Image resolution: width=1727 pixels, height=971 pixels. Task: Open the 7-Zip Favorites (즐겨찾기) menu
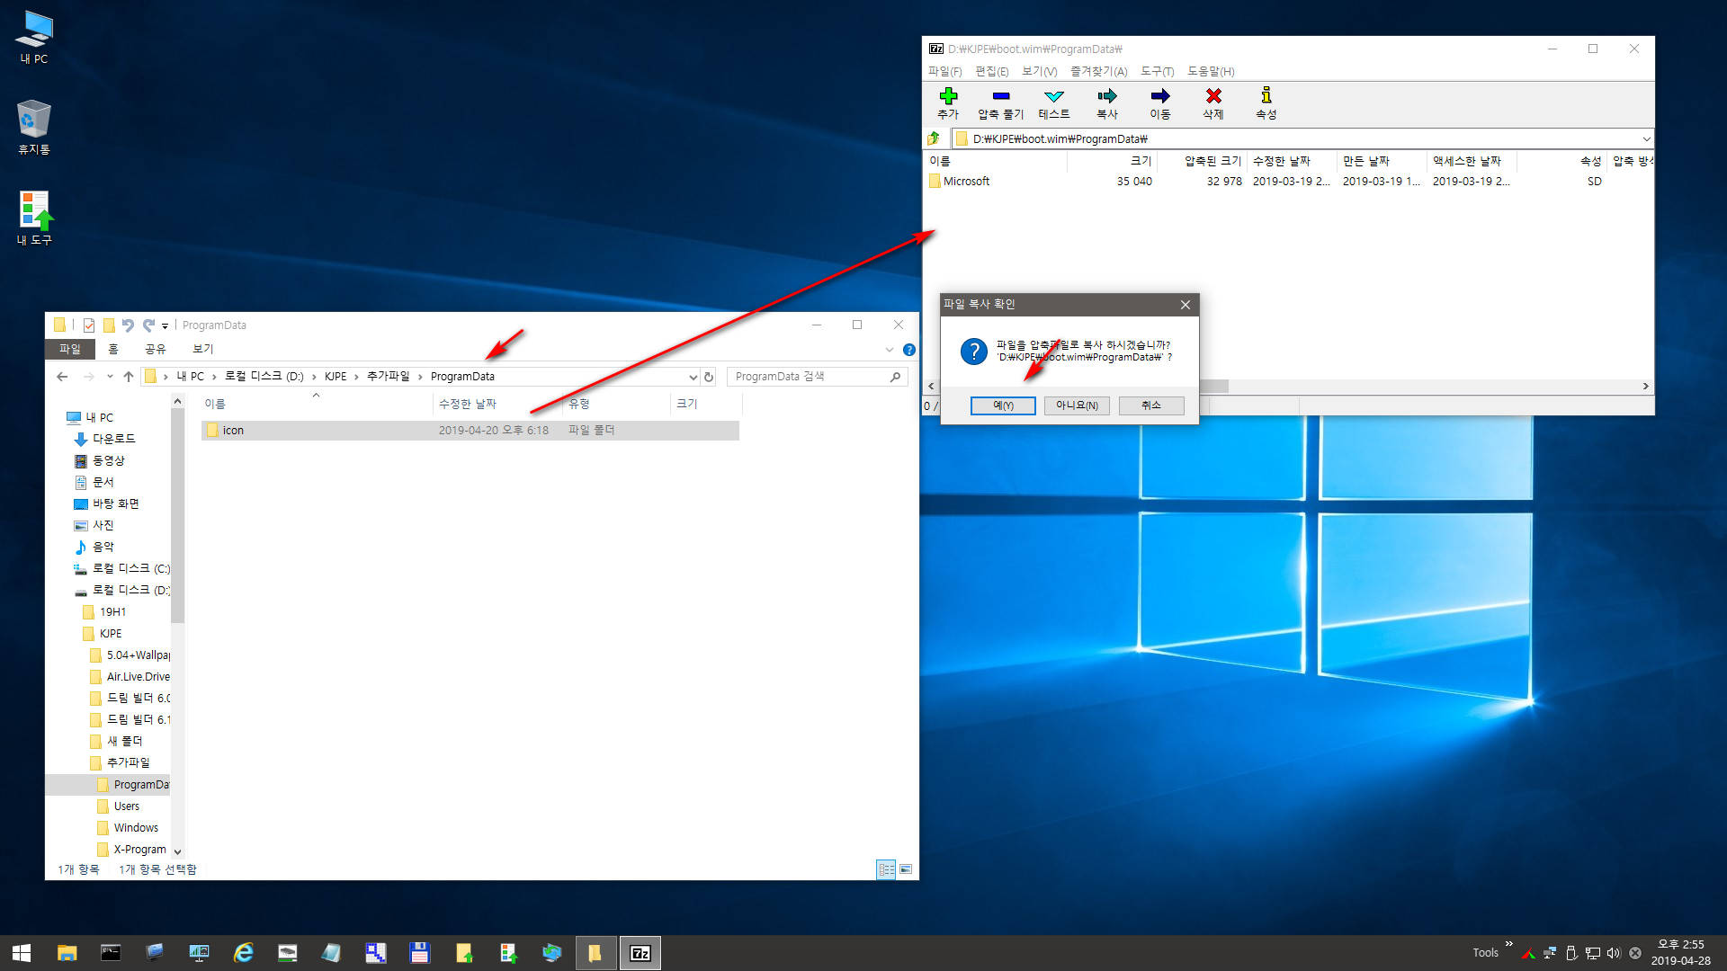(1098, 71)
